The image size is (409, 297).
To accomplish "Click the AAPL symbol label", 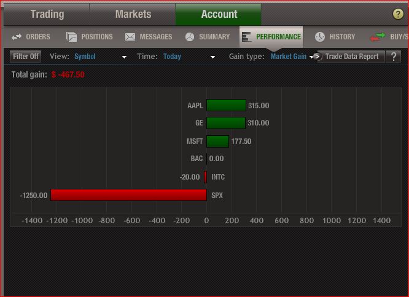I will pyautogui.click(x=195, y=106).
